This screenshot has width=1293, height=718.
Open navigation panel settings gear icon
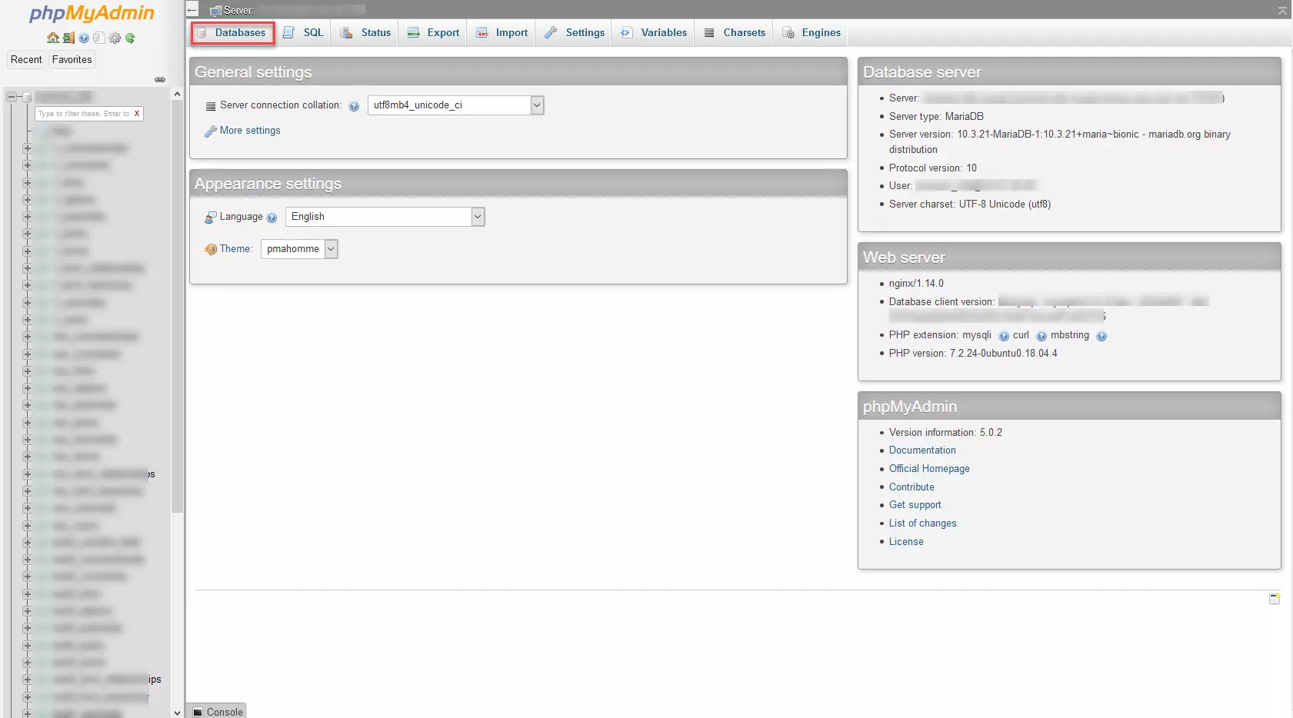point(115,38)
